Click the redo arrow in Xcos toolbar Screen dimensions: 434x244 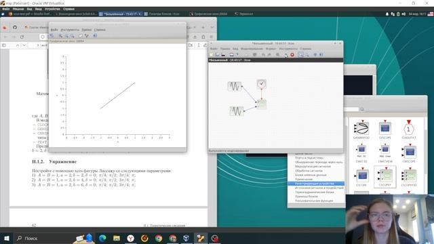point(269,55)
